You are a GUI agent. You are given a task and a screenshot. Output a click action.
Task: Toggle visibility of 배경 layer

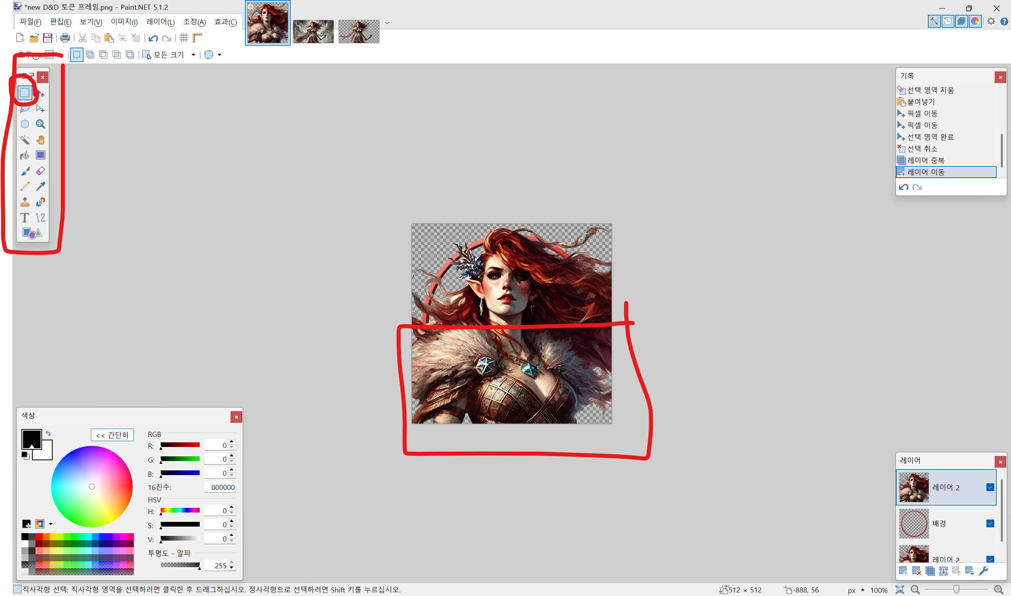pyautogui.click(x=990, y=523)
